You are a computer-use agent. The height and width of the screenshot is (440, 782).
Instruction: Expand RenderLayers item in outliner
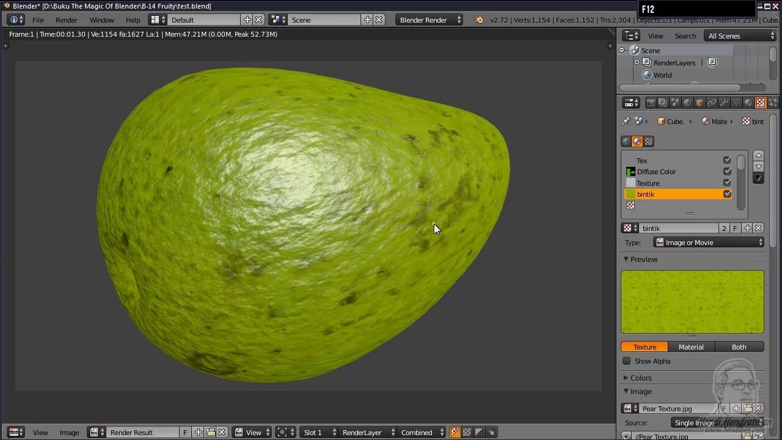(637, 62)
